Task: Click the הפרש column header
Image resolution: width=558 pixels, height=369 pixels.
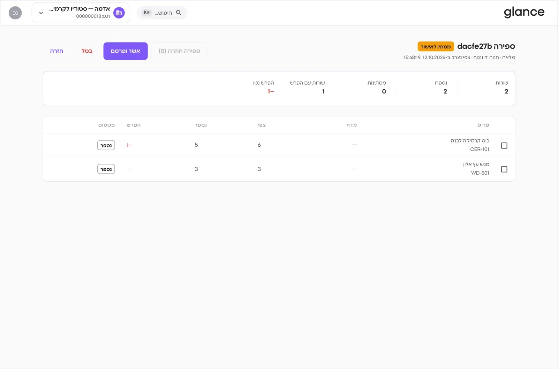Action: (x=134, y=125)
